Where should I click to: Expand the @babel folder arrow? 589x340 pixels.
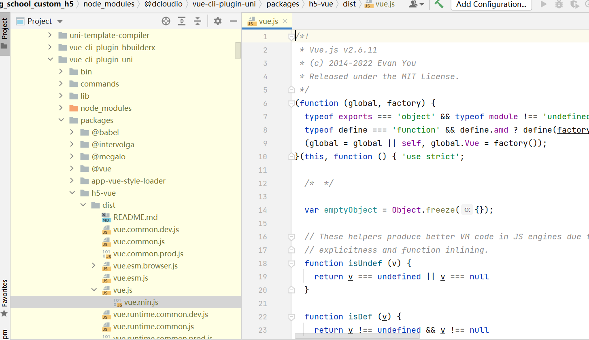pos(72,132)
